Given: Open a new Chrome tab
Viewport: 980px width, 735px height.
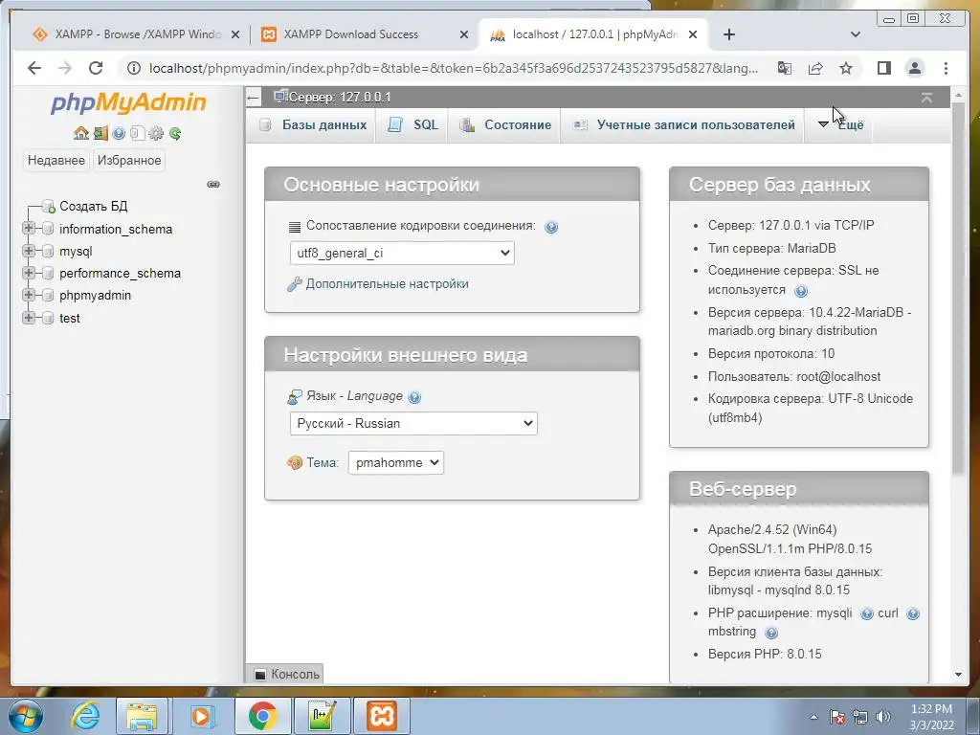Looking at the screenshot, I should (728, 34).
